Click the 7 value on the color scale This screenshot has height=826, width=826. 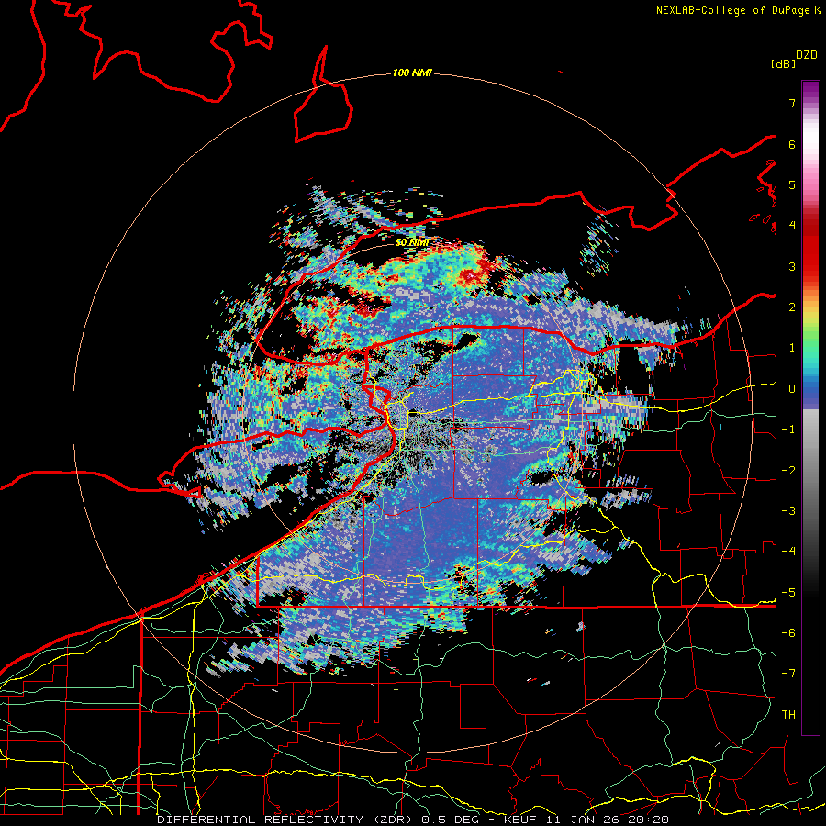[792, 103]
